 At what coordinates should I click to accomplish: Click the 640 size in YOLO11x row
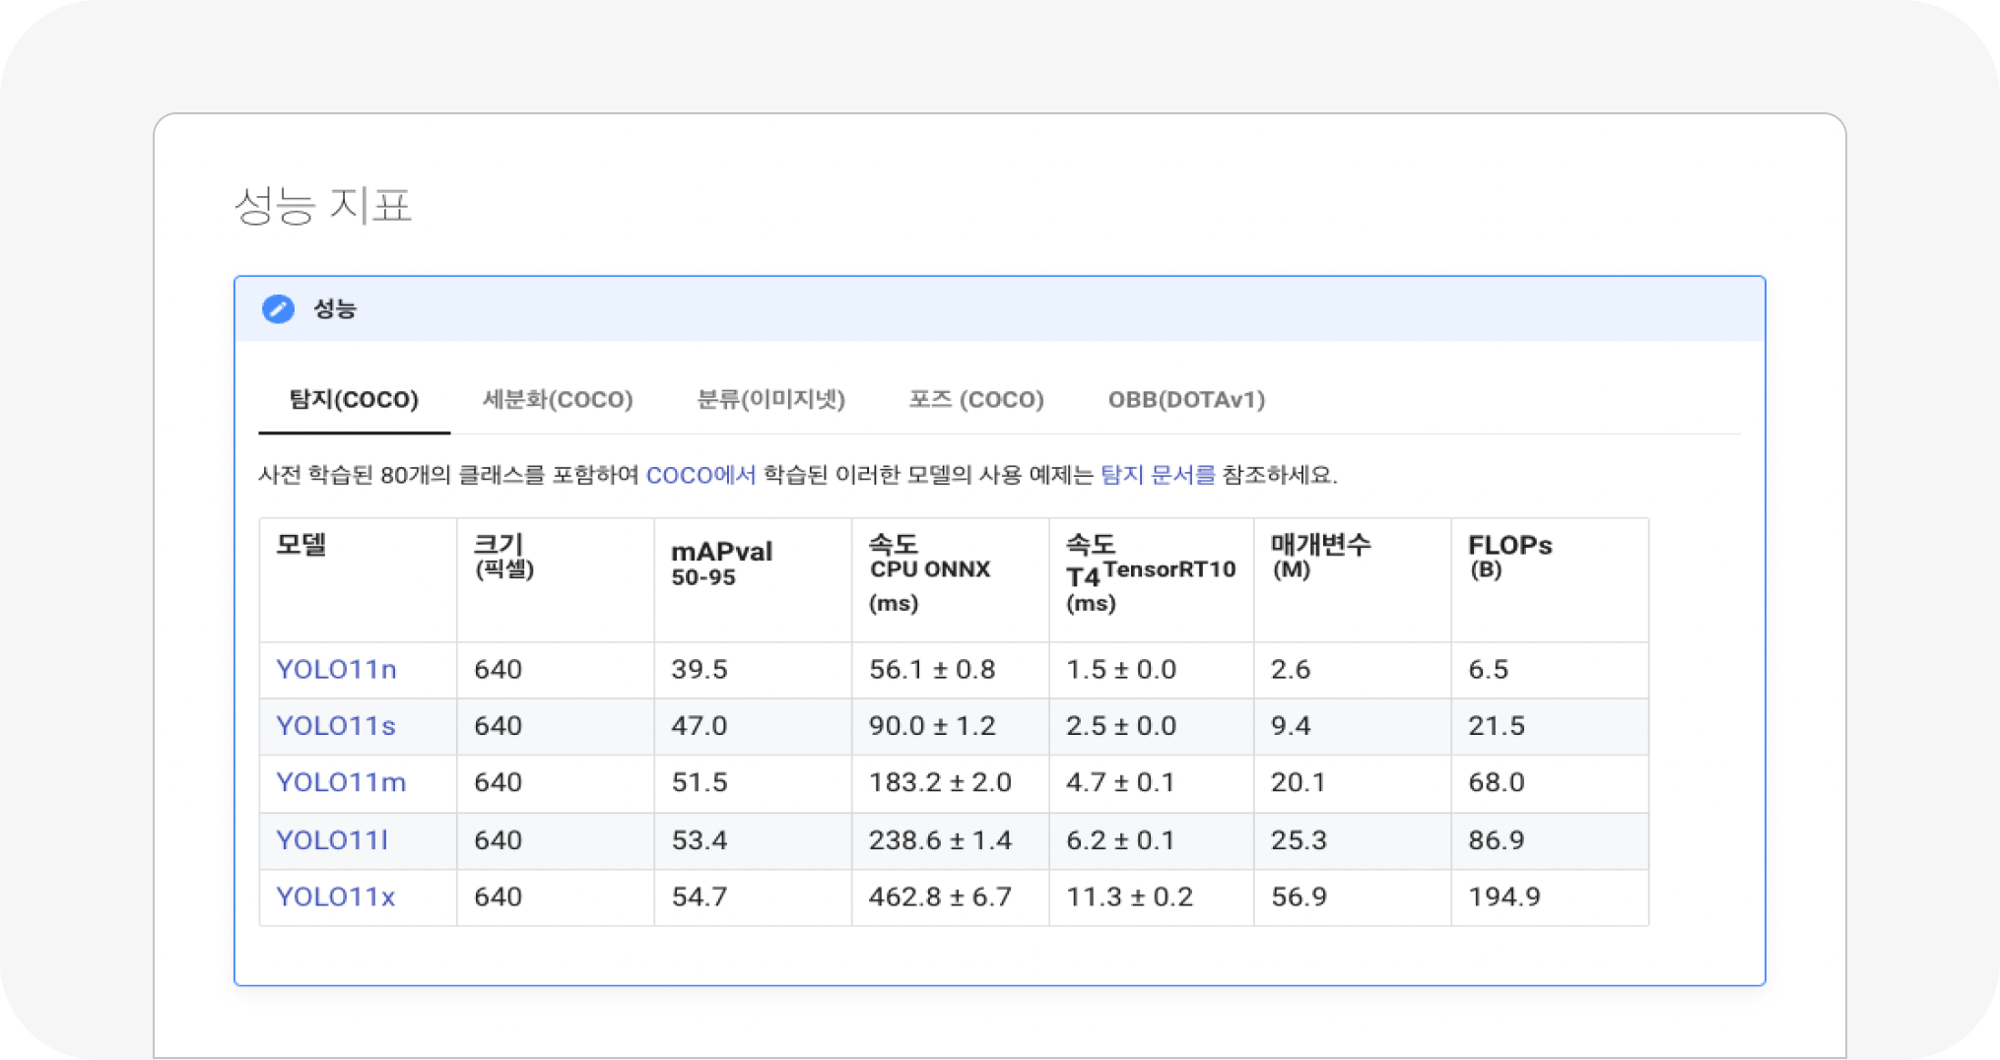(x=498, y=896)
